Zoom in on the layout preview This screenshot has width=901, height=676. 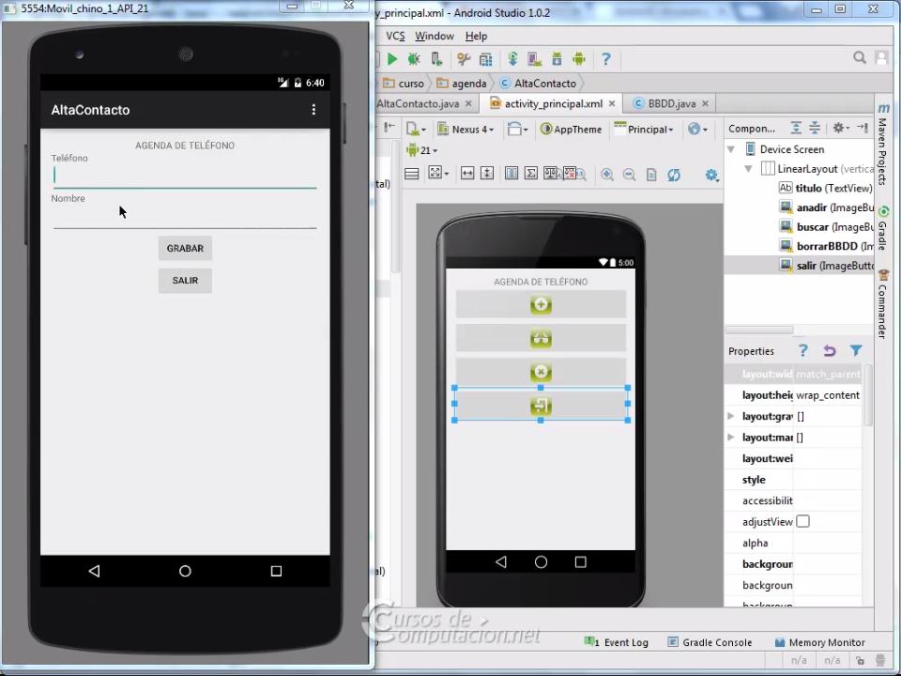[x=607, y=175]
